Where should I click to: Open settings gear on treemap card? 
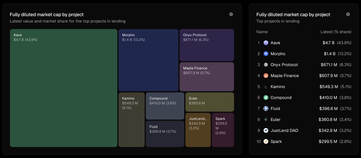coord(231,14)
